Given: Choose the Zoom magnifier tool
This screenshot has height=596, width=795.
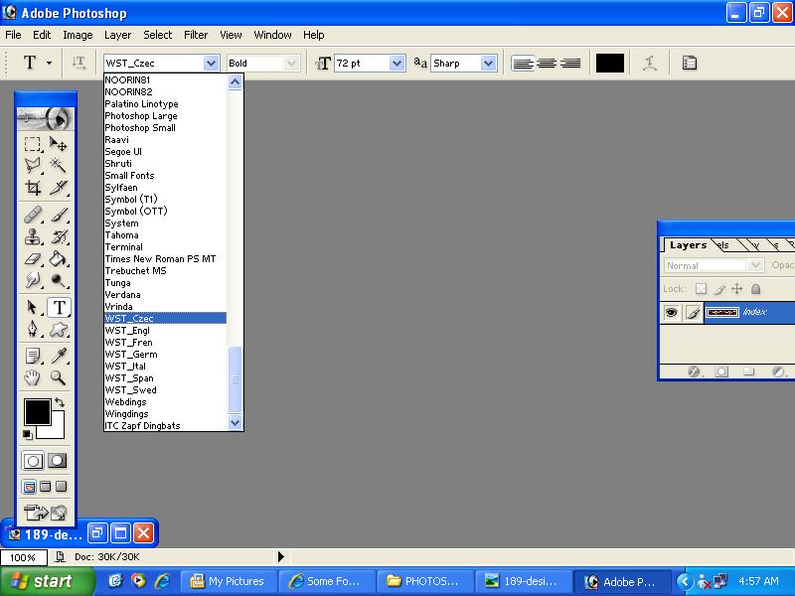Looking at the screenshot, I should (x=59, y=377).
